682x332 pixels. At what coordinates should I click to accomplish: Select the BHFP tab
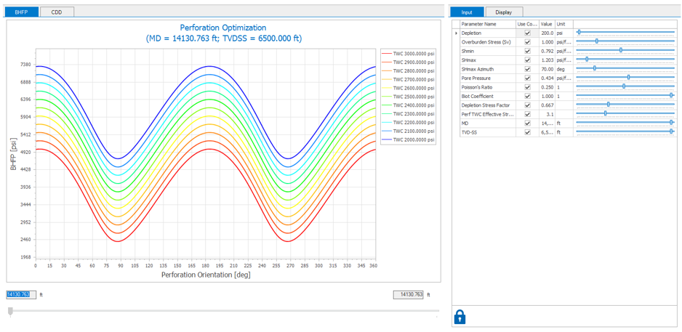20,12
